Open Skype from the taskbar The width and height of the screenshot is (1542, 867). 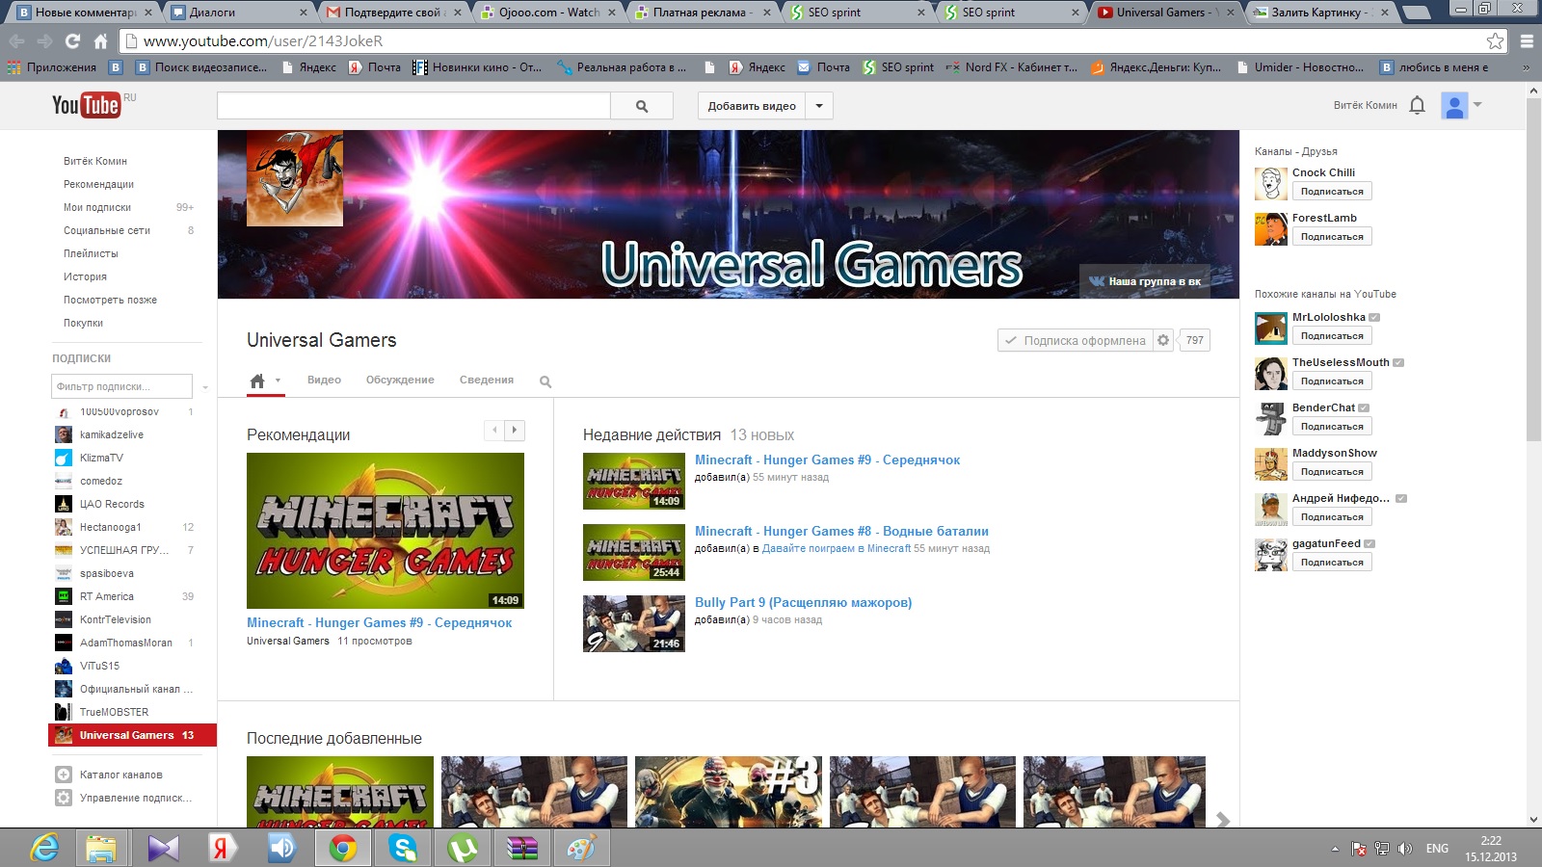pyautogui.click(x=403, y=848)
